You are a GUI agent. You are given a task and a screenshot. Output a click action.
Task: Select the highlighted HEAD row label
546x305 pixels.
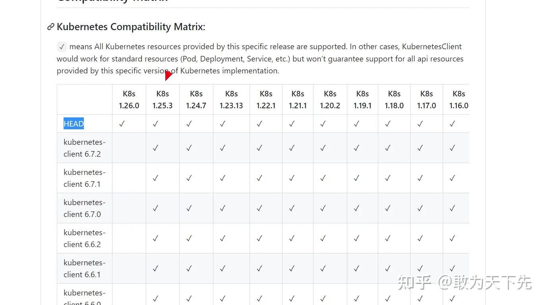[x=74, y=124]
